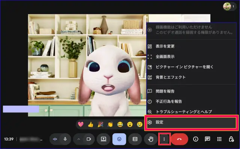Click the 13:39 meeting time
Viewport: 240px width, 149px height.
(x=9, y=139)
